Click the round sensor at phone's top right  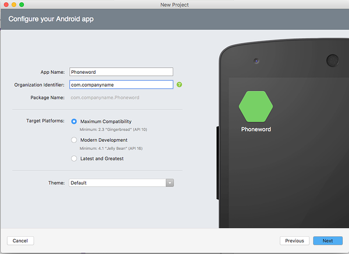point(333,60)
